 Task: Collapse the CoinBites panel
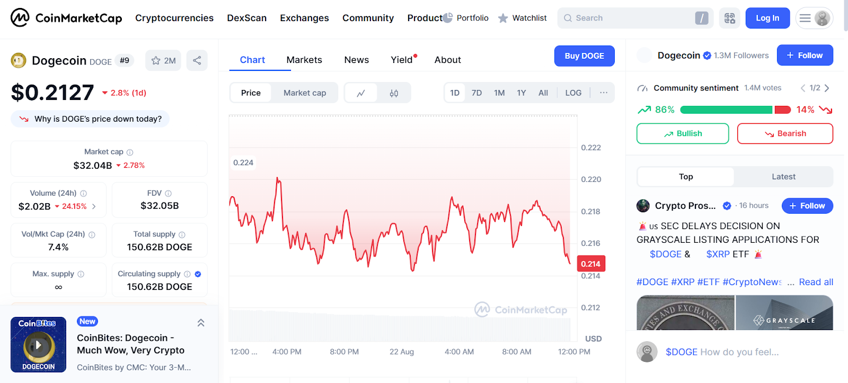point(201,323)
